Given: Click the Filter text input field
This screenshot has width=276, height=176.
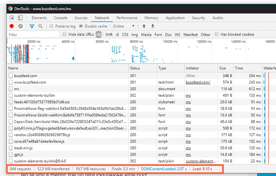Looking at the screenshot, I should point(33,35).
